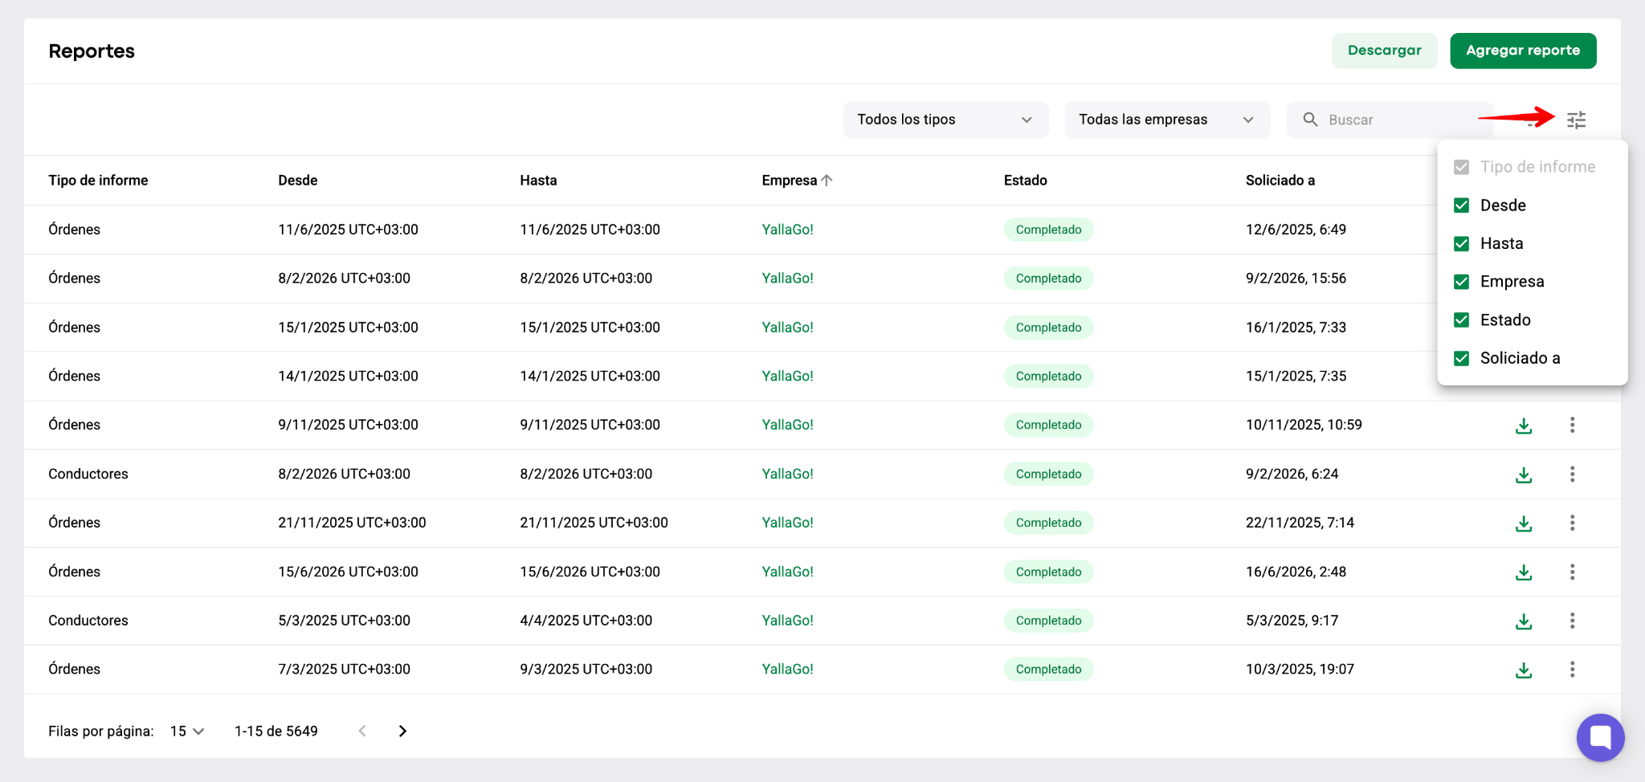
Task: Click the 4/4/2025 UTC+03:00 Hasta cell
Action: click(x=586, y=621)
